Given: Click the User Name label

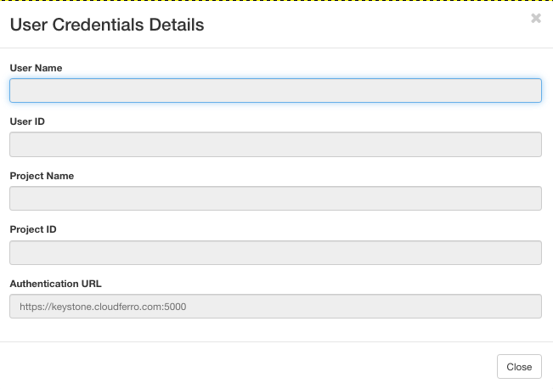Looking at the screenshot, I should tap(36, 68).
